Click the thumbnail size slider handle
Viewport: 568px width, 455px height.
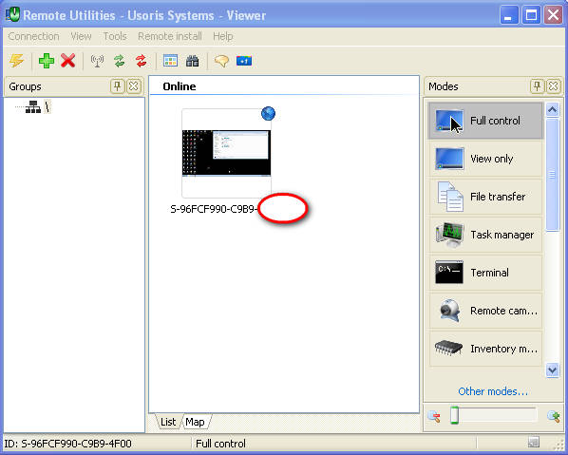(454, 415)
